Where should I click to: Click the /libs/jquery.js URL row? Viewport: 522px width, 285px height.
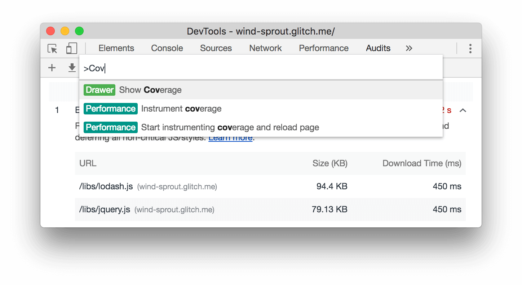click(105, 209)
